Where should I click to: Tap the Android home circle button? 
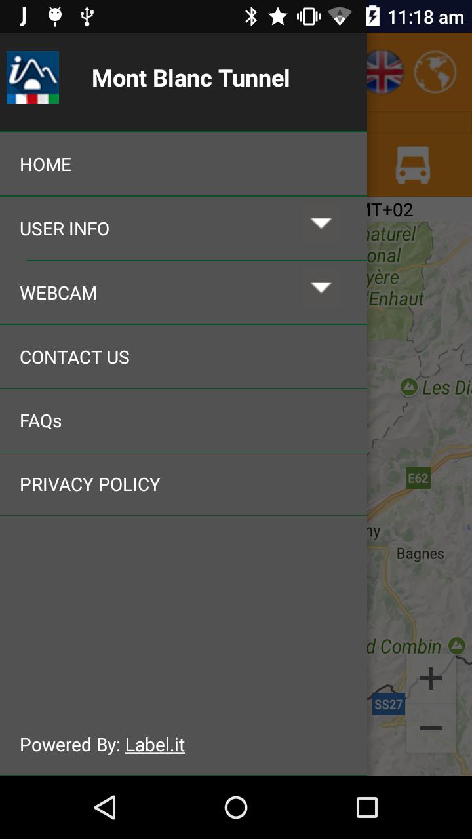[236, 808]
